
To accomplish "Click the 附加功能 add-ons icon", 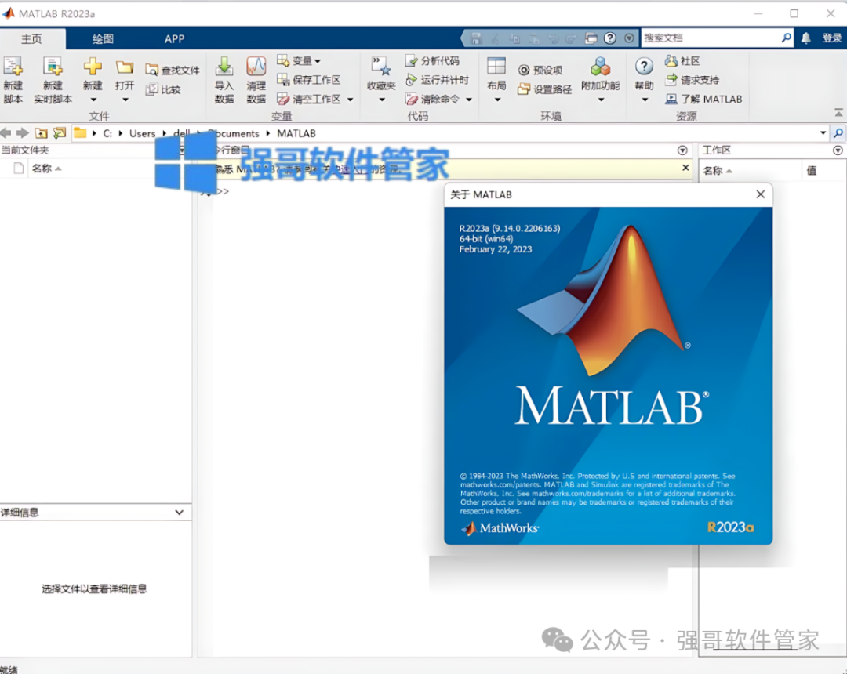I will point(600,67).
